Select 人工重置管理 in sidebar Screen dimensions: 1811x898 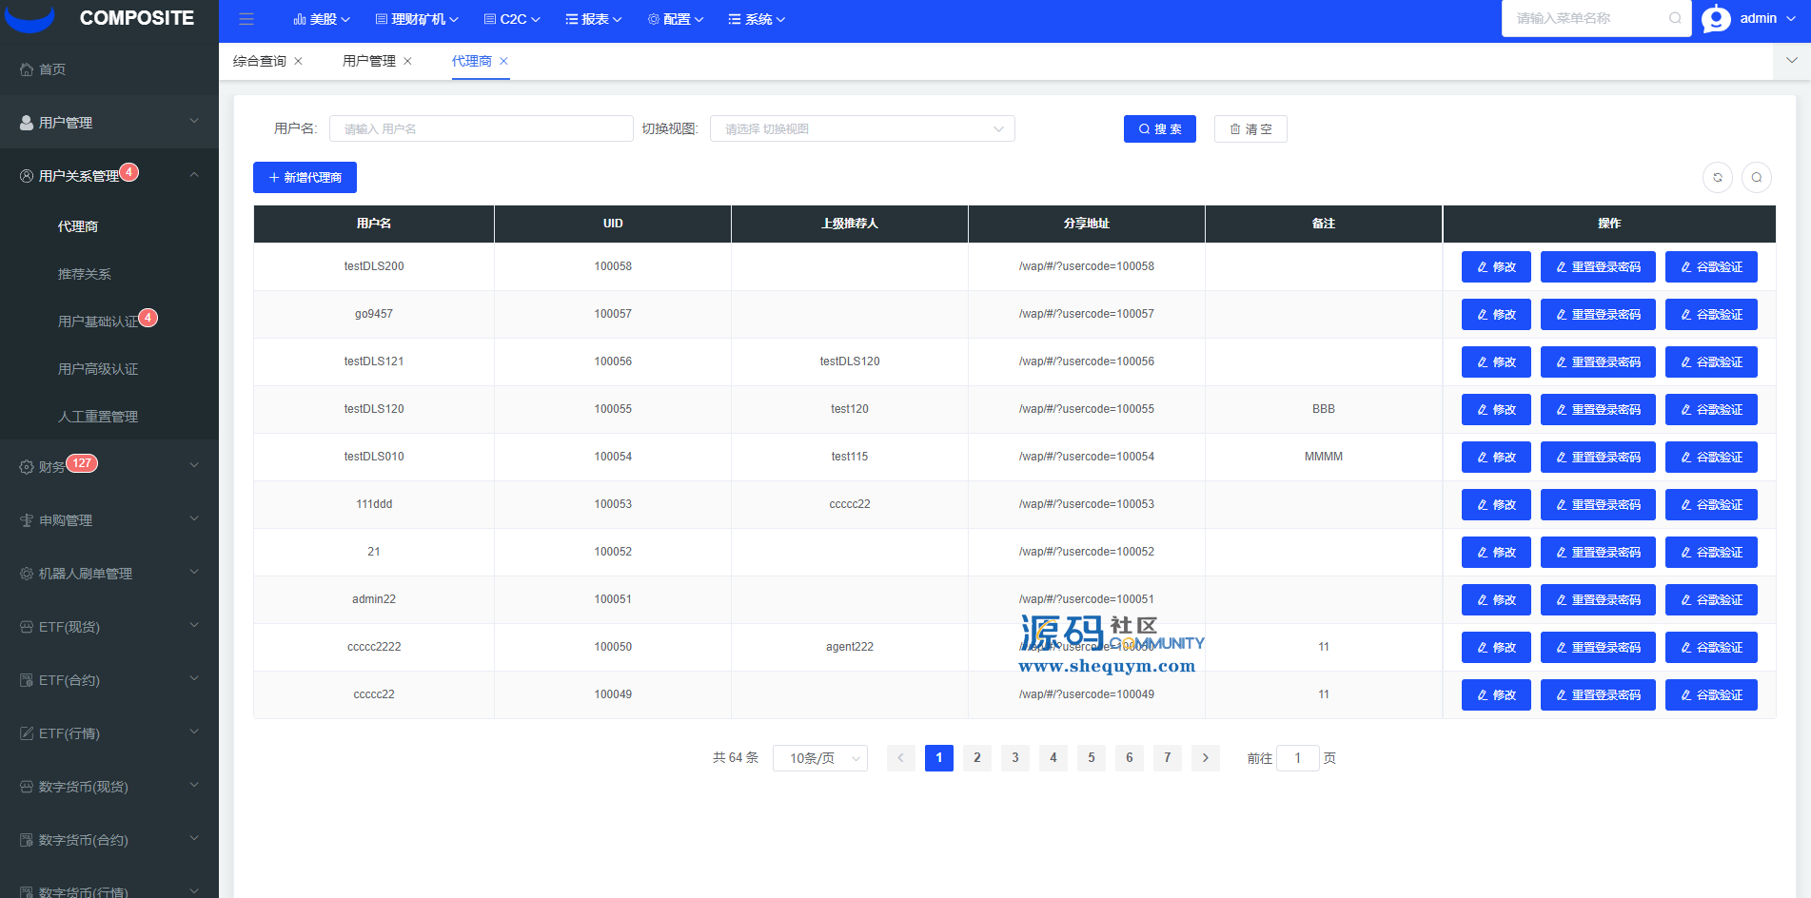coord(98,417)
